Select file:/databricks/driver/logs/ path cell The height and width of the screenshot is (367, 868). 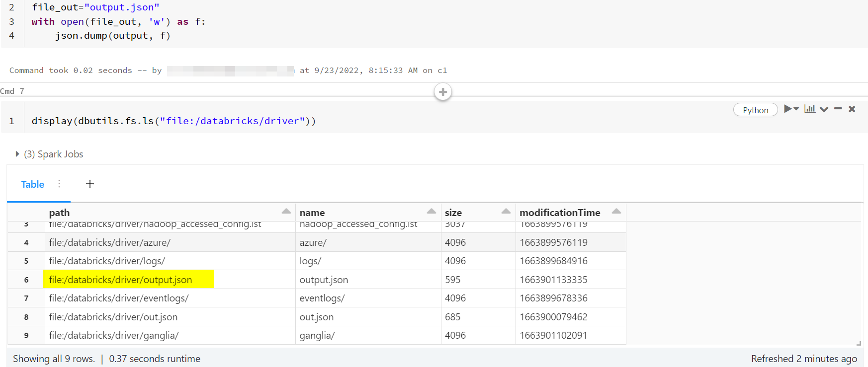click(x=170, y=261)
